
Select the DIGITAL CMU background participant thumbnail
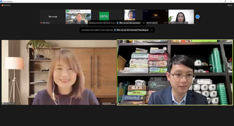(78, 17)
